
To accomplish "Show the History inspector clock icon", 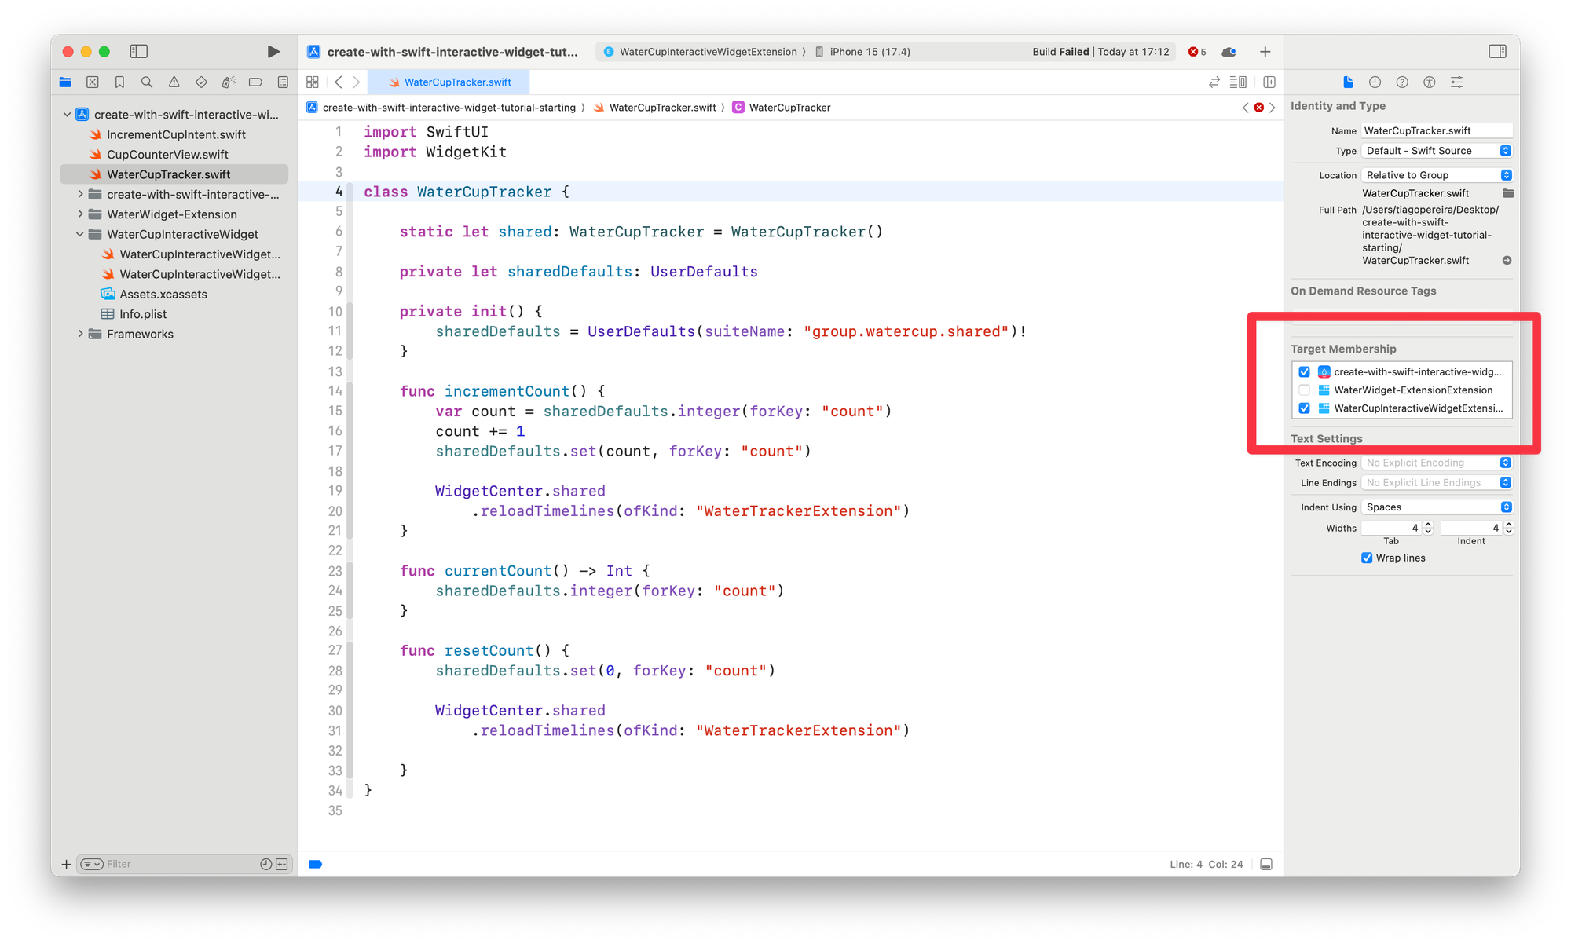I will [x=1375, y=82].
